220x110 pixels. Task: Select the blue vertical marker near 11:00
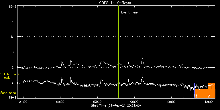[x=195, y=91]
